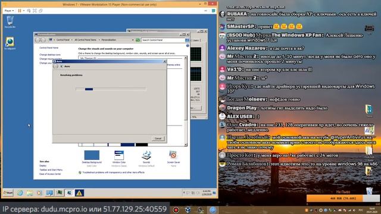Select the warning triangle troubleshooter taskbar item
381x214 pixels.
(x=79, y=193)
